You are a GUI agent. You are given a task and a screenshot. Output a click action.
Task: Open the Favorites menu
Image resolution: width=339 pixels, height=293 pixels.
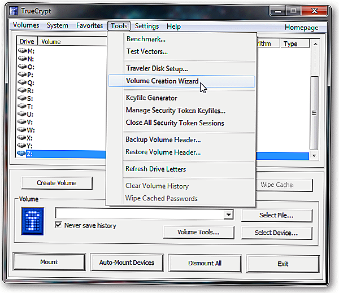point(89,26)
